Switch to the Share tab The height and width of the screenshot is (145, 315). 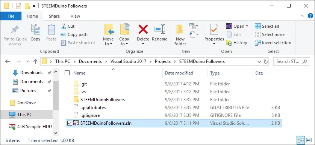point(54,16)
